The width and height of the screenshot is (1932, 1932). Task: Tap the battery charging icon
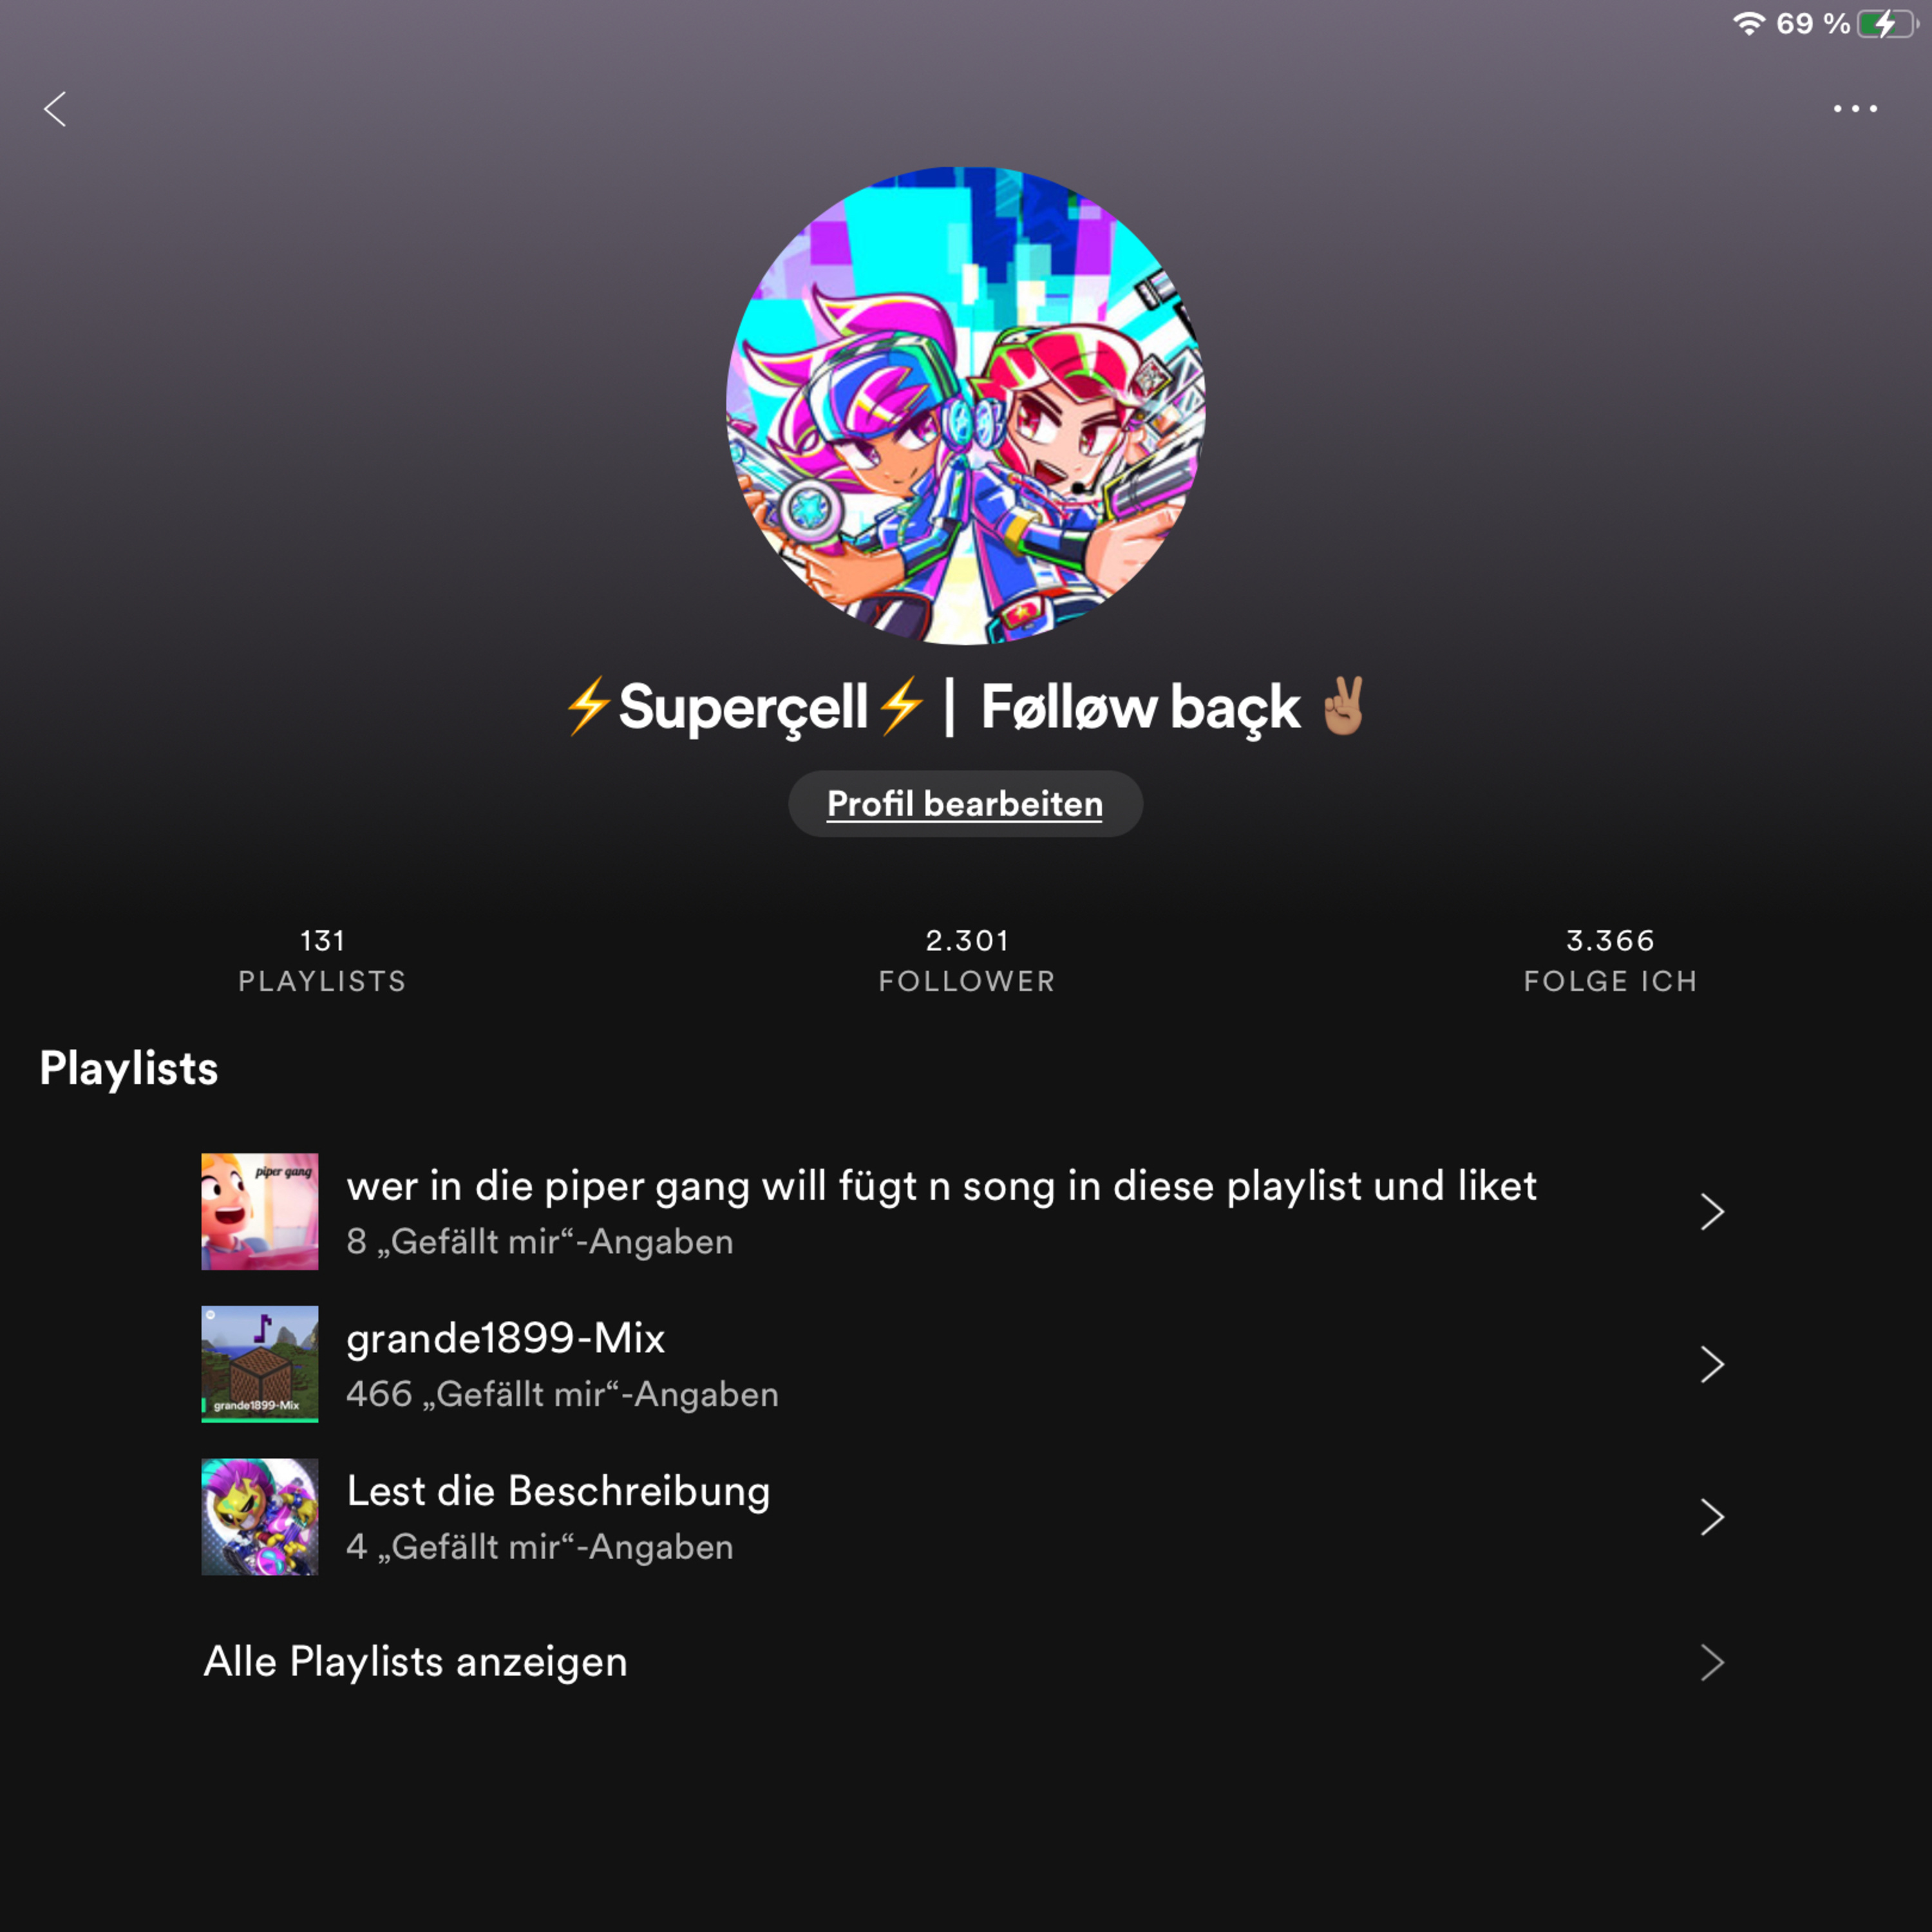click(x=1886, y=24)
